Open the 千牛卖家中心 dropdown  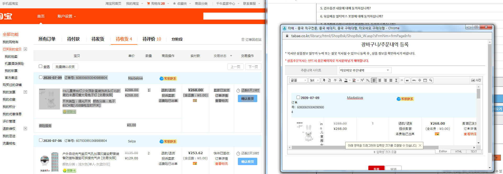point(228,4)
